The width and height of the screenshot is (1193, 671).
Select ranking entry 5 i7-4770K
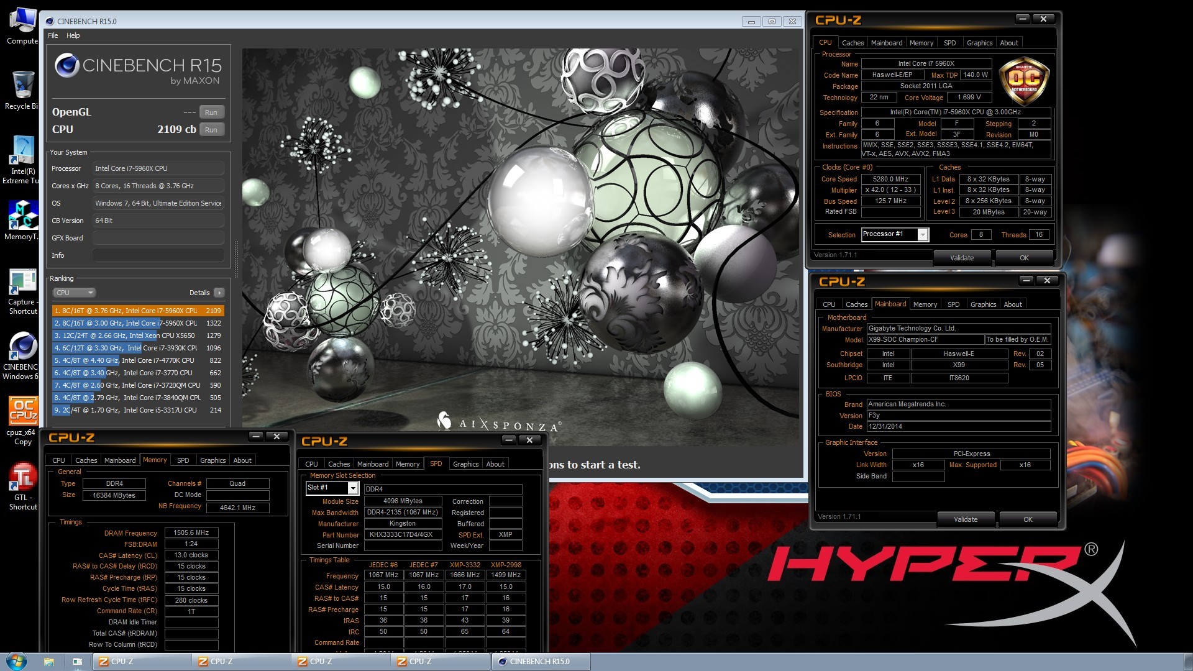138,360
